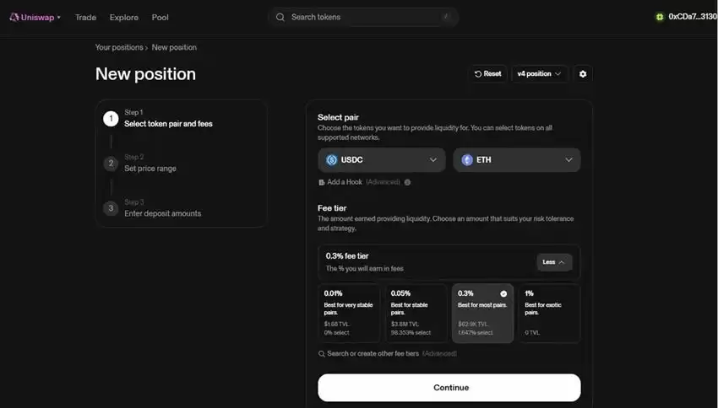
Task: Click the Uniswap unicorn logo
Action: point(14,17)
